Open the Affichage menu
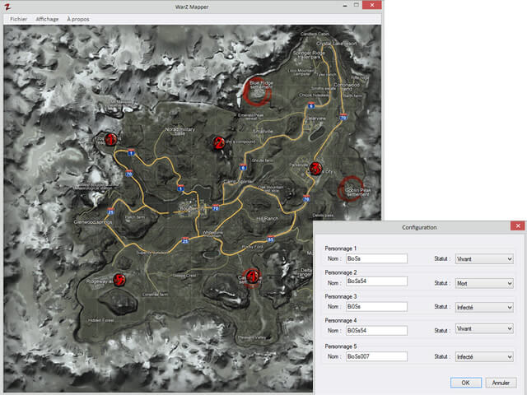Image resolution: width=527 pixels, height=395 pixels. [x=47, y=19]
